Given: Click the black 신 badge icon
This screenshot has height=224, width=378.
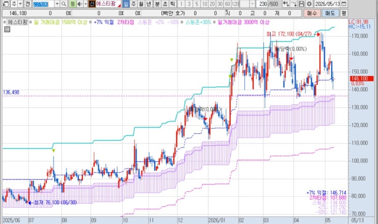Looking at the screenshot, I should point(92,4).
